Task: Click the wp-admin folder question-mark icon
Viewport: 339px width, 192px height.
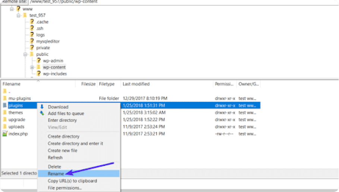Action: 39,61
